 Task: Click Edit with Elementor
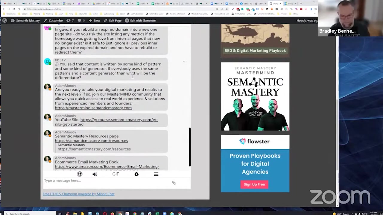[x=140, y=21]
